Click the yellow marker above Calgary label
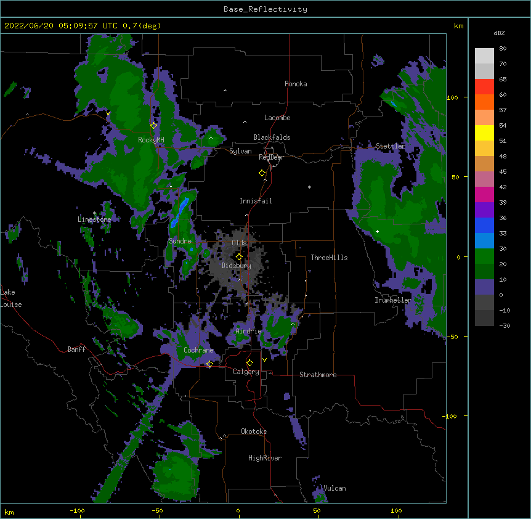This screenshot has width=531, height=519. click(249, 363)
